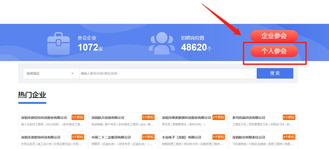
Task: Open 深圳市维度数据科技股份有限公司 company link
Action: (x=186, y=118)
